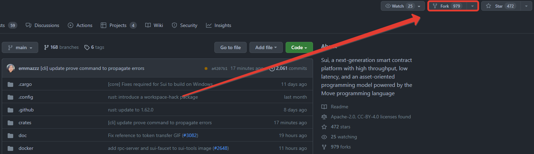Viewport: 534px width, 154px height.
Task: Open the Security tab
Action: (184, 25)
